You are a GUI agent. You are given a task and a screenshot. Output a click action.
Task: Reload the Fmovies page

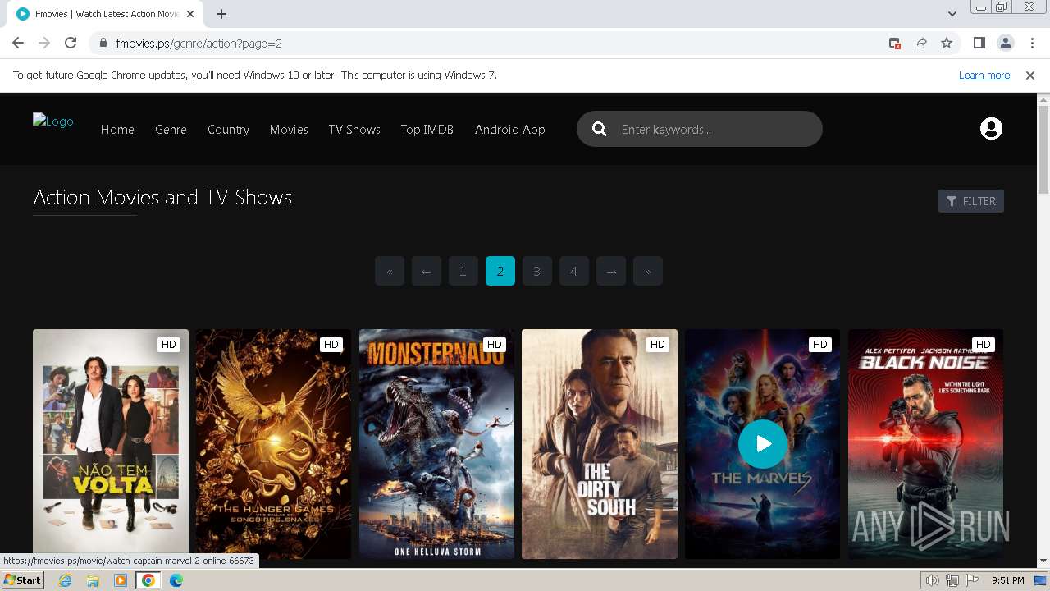click(71, 43)
